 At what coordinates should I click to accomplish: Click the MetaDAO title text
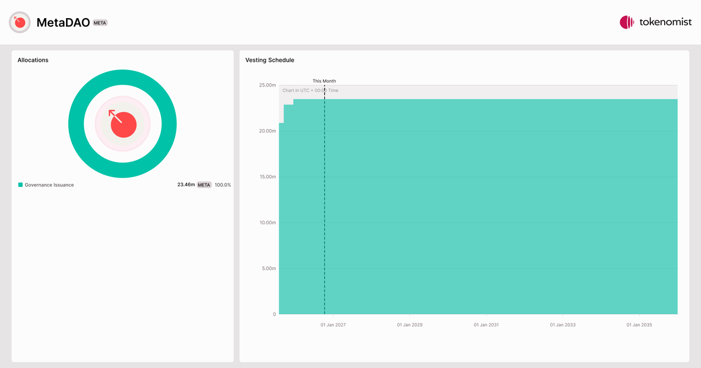point(63,23)
